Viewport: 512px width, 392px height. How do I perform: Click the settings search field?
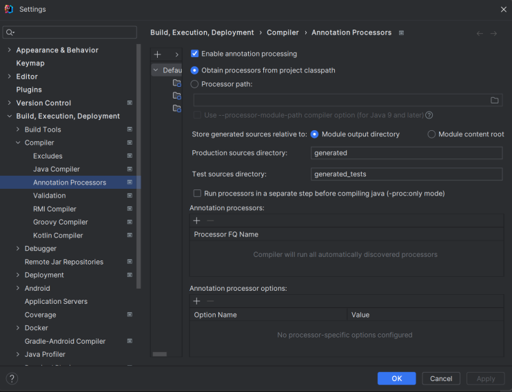click(70, 32)
